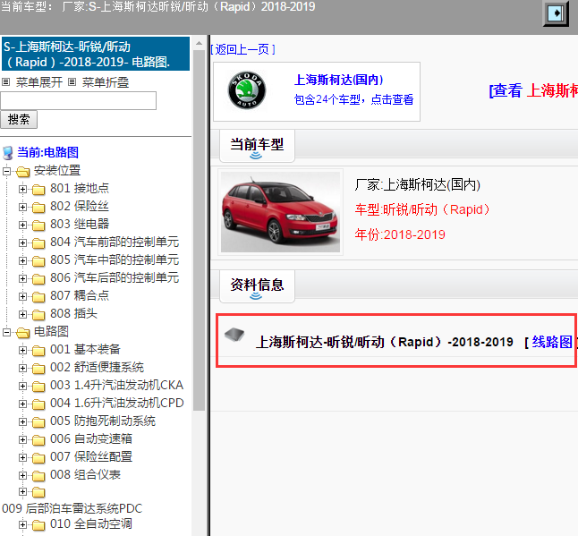Click the folder icon for 006 自动变速箱

point(38,439)
